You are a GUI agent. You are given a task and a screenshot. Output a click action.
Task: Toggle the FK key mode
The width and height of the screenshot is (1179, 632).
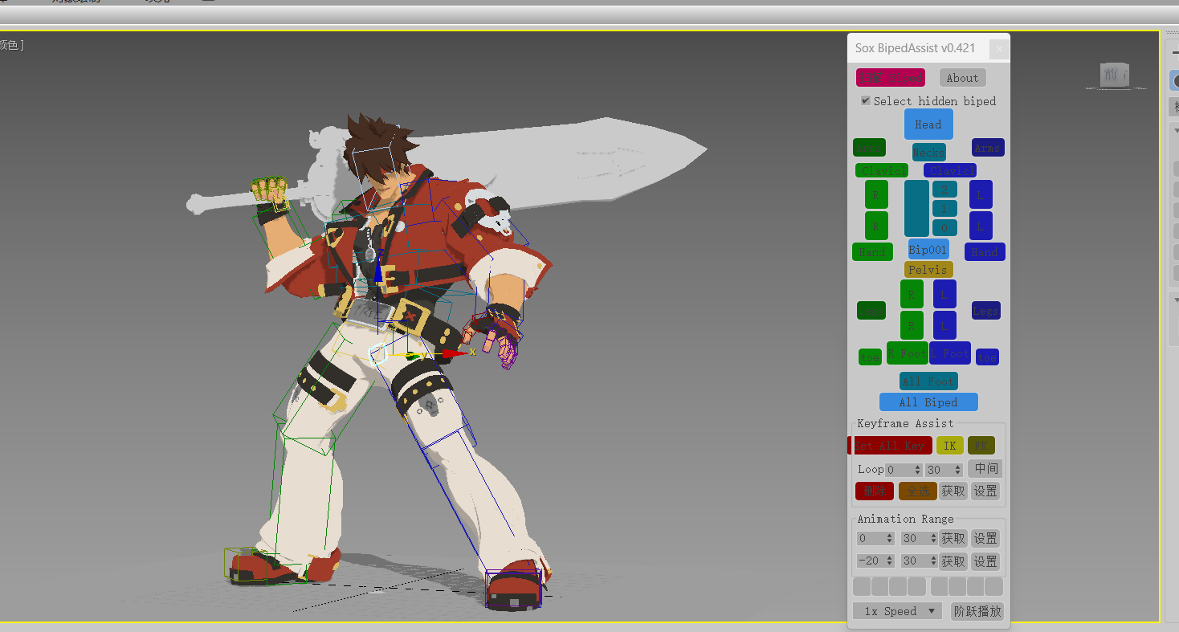tap(981, 445)
